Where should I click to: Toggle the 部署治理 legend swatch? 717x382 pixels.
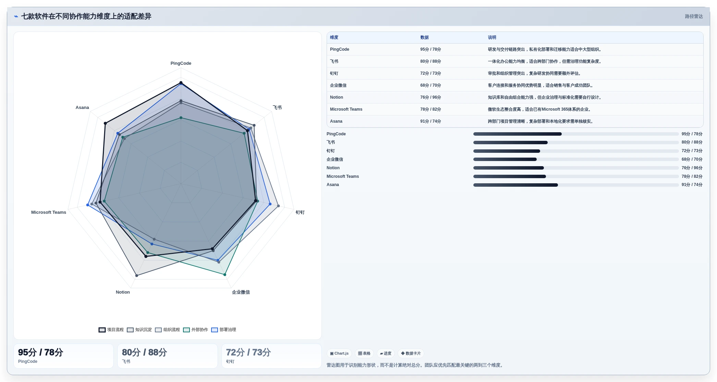coord(215,330)
